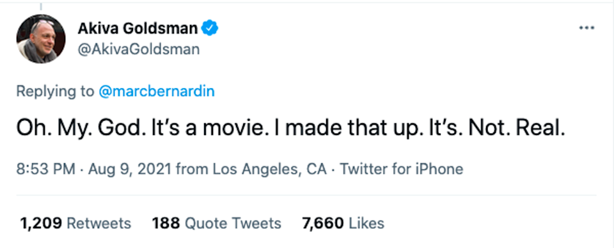
Task: Click the Aug 9, 2021 date
Action: pos(130,169)
